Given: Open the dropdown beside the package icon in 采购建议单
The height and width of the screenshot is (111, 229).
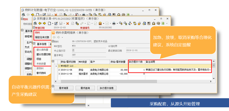Looking at the screenshot, I should tap(104, 23).
